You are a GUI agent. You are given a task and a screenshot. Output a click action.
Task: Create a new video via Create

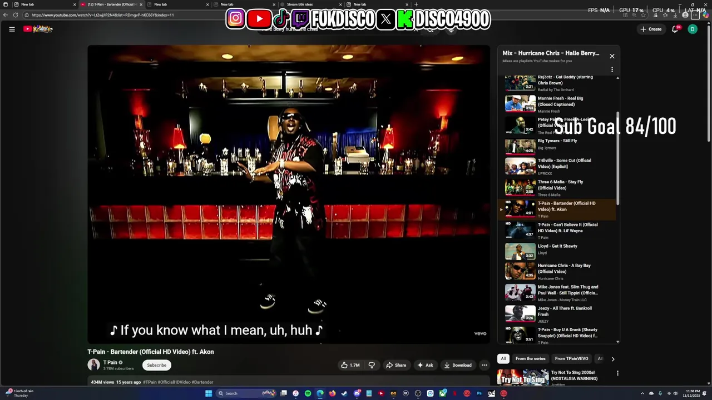[x=651, y=29]
